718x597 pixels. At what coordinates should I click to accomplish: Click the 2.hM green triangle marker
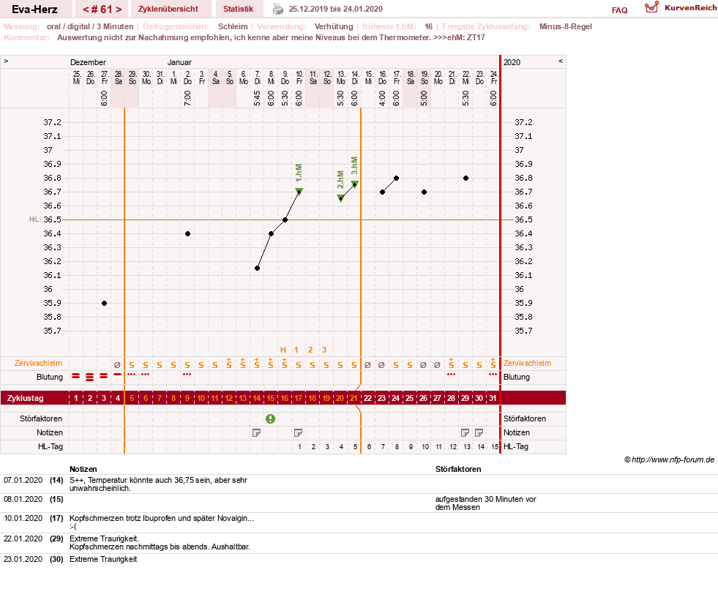click(340, 198)
